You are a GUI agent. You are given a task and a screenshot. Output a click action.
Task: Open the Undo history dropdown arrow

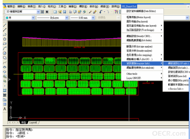[104, 12]
